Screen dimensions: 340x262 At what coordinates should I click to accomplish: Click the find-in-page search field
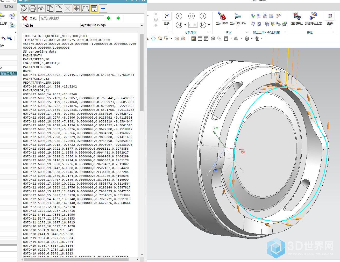click(x=72, y=18)
